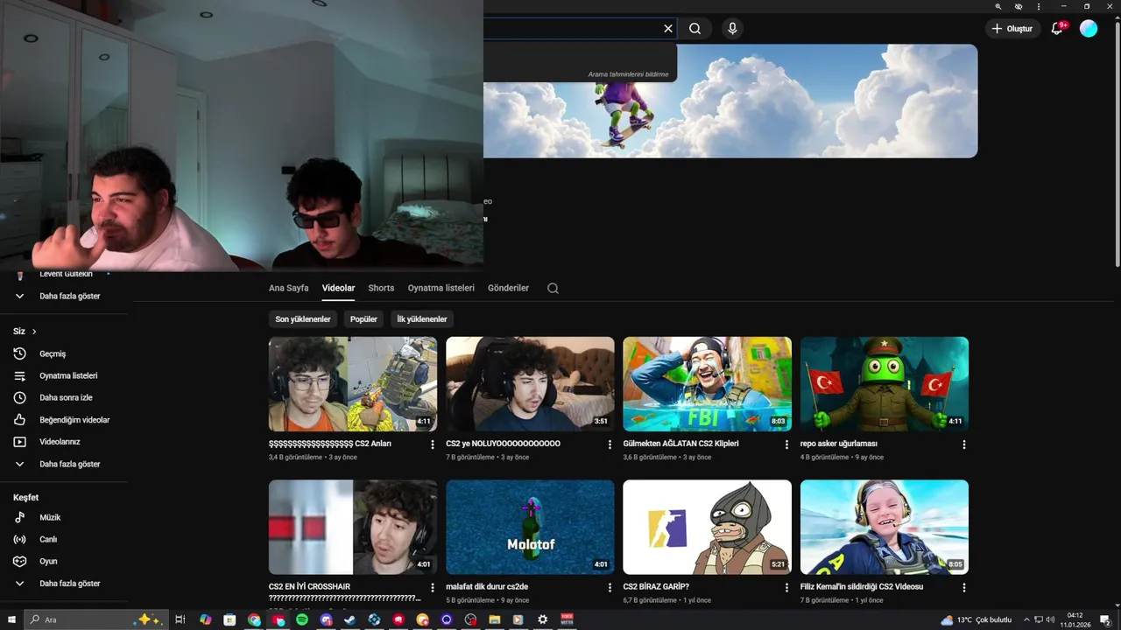Screen dimensions: 1121x630
Task: Open Filiz Kemal'in sildirdiği CS2 thumbnail
Action: click(885, 527)
